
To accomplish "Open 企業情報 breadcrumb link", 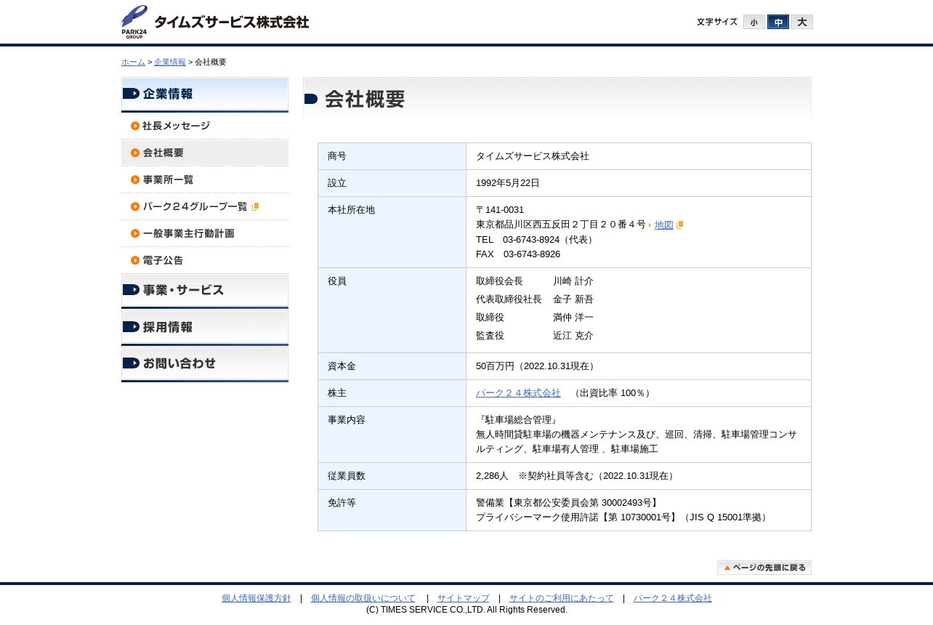I will [x=170, y=62].
